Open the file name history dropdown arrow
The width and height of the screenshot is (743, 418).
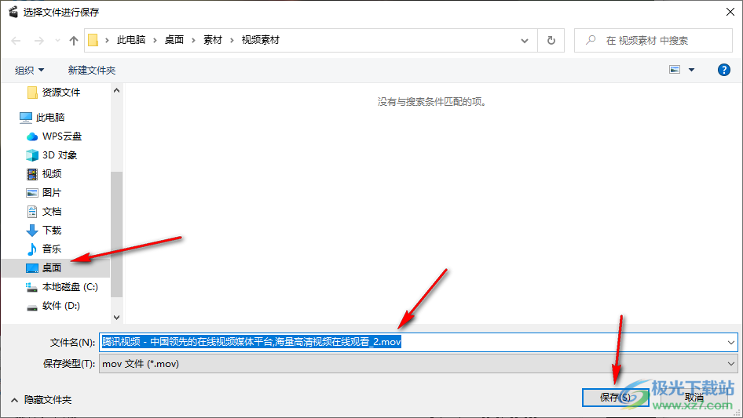coord(731,343)
